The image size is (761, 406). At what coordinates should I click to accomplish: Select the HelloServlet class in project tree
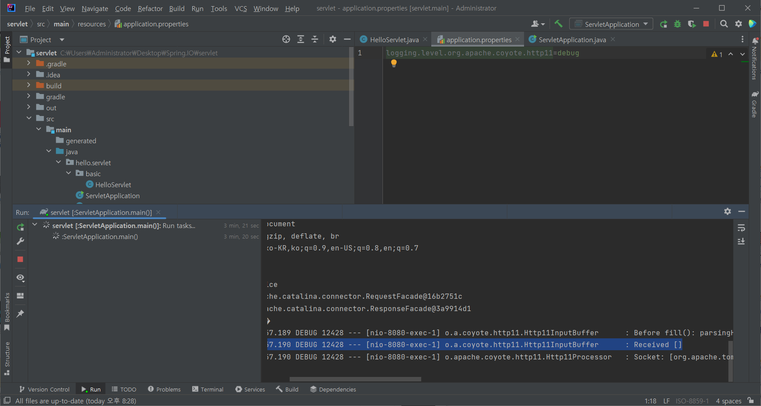point(113,185)
